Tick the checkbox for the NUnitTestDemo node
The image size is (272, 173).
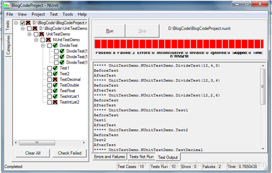(43, 40)
